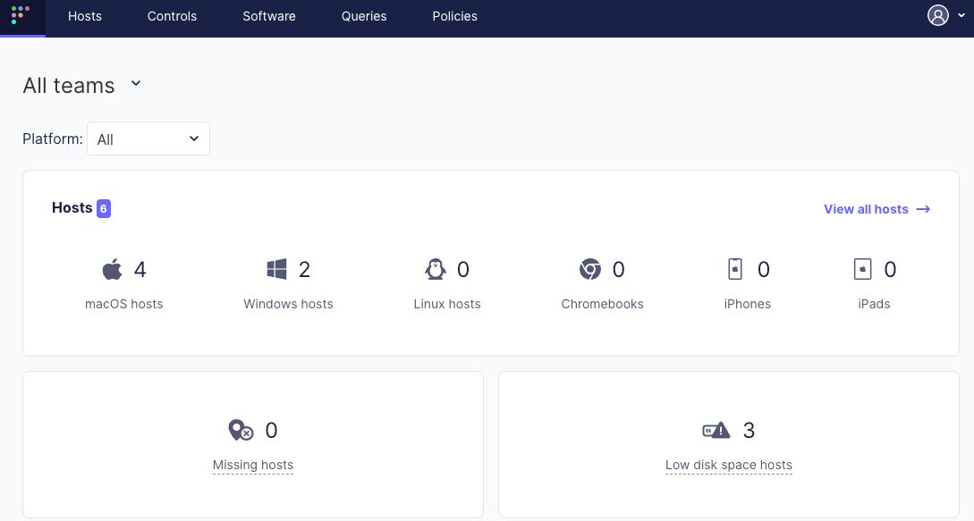Click the user account avatar icon
Viewport: 974px width, 521px height.
click(x=937, y=15)
